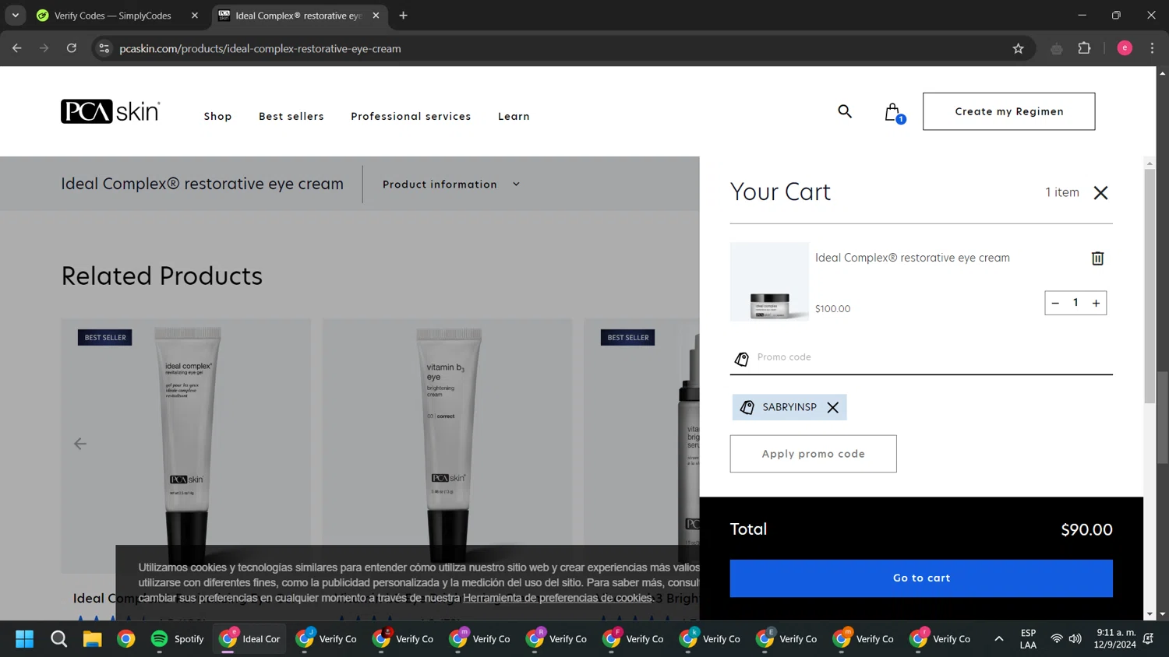Open the Learn menu

pos(514,116)
